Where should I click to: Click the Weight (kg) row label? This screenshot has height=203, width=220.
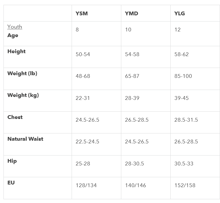pos(23,95)
